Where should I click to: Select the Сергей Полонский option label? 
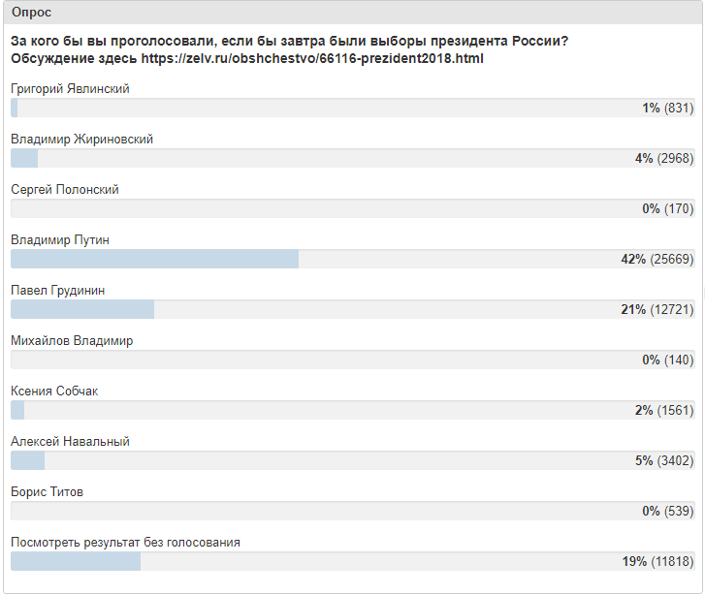65,190
